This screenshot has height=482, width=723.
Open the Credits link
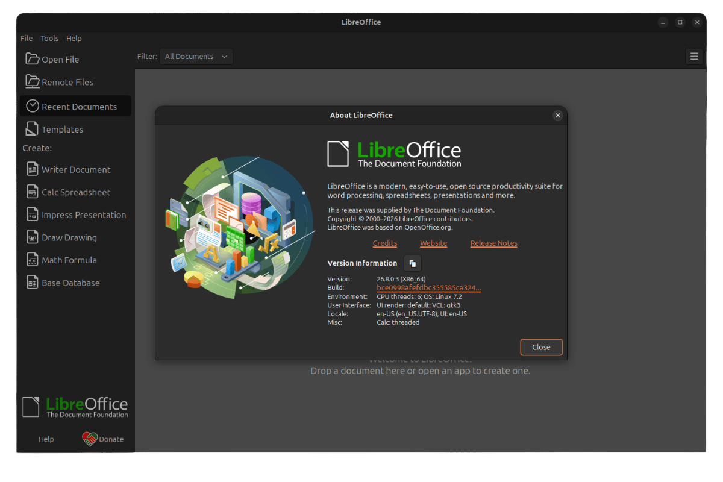click(385, 243)
